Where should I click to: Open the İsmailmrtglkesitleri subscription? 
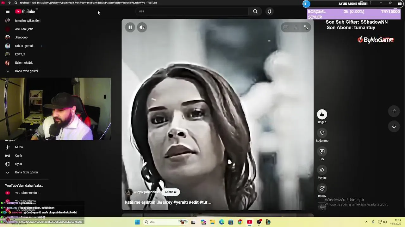click(x=28, y=20)
